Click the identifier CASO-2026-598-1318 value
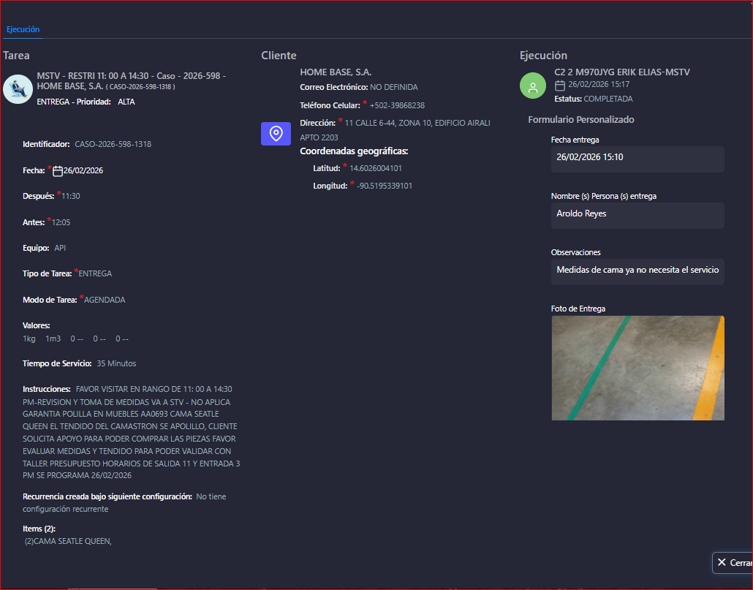Viewport: 753px width, 590px height. tap(113, 144)
